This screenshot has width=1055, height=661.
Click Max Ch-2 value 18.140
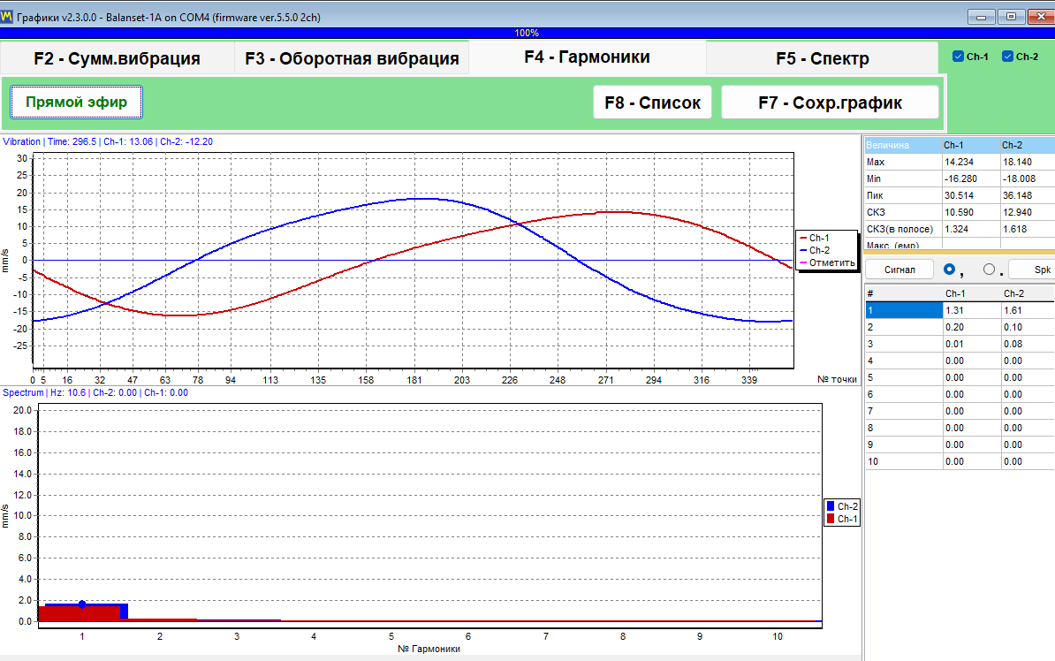[1028, 162]
